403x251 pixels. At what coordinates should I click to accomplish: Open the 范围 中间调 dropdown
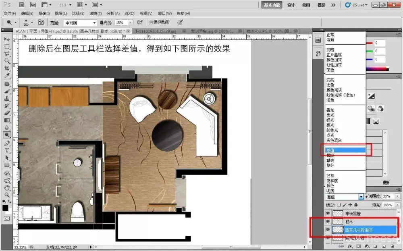(80, 23)
